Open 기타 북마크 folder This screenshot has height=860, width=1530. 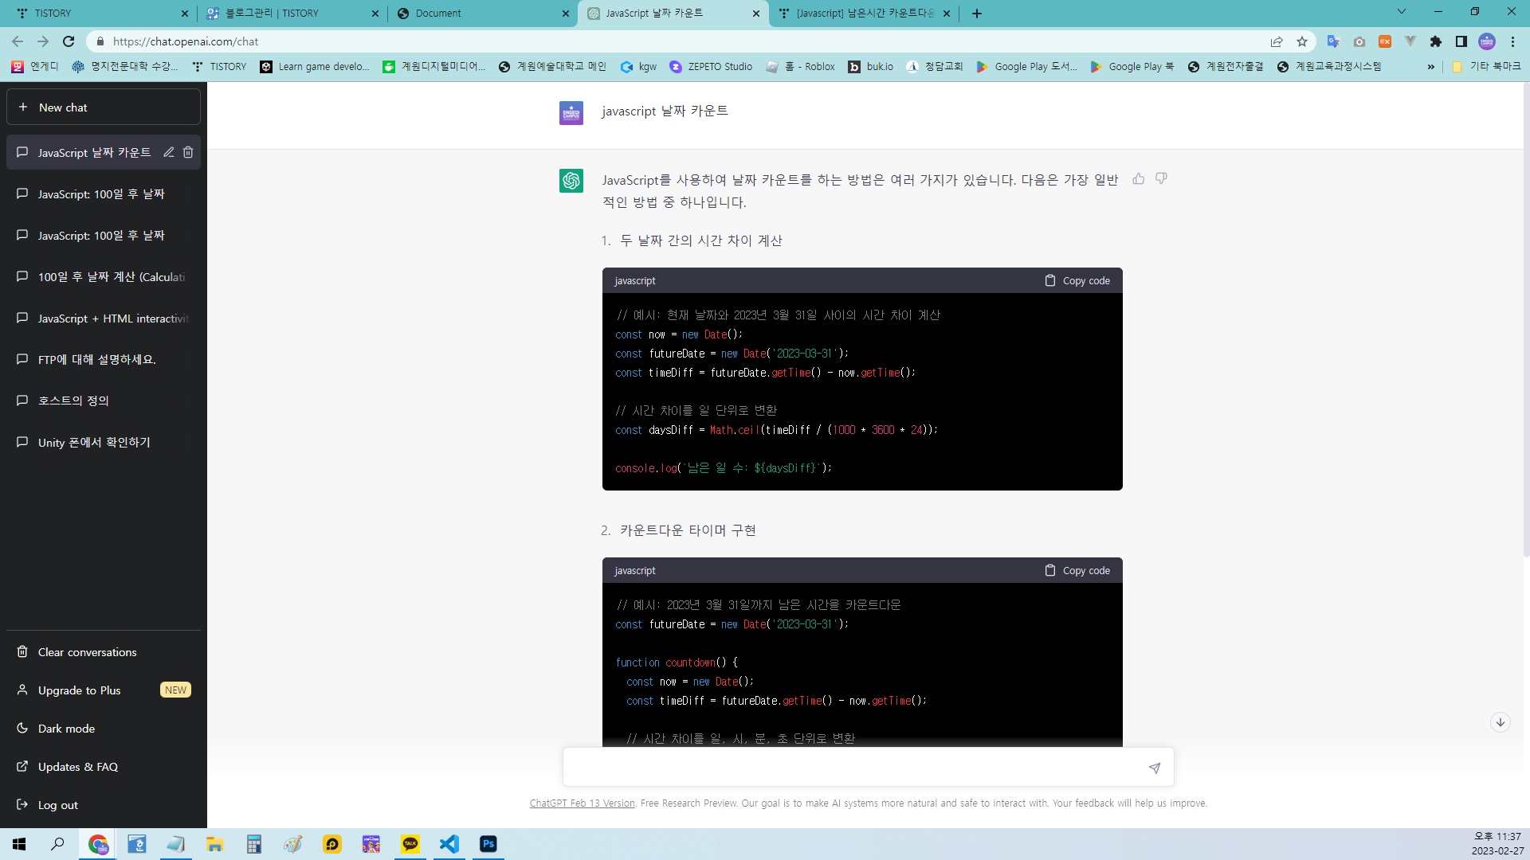coord(1486,67)
